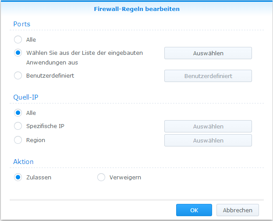Click 'Auswählen' button next to Region
This screenshot has width=273, height=221.
coord(208,140)
